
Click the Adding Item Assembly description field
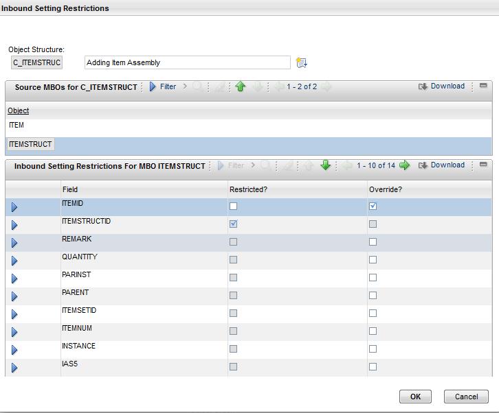pyautogui.click(x=188, y=62)
